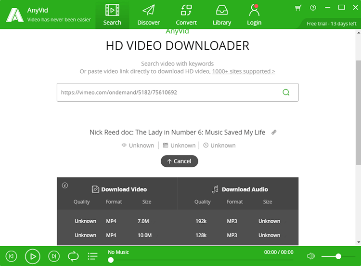
Task: Click the Download Audio music note icon
Action: tap(215, 189)
